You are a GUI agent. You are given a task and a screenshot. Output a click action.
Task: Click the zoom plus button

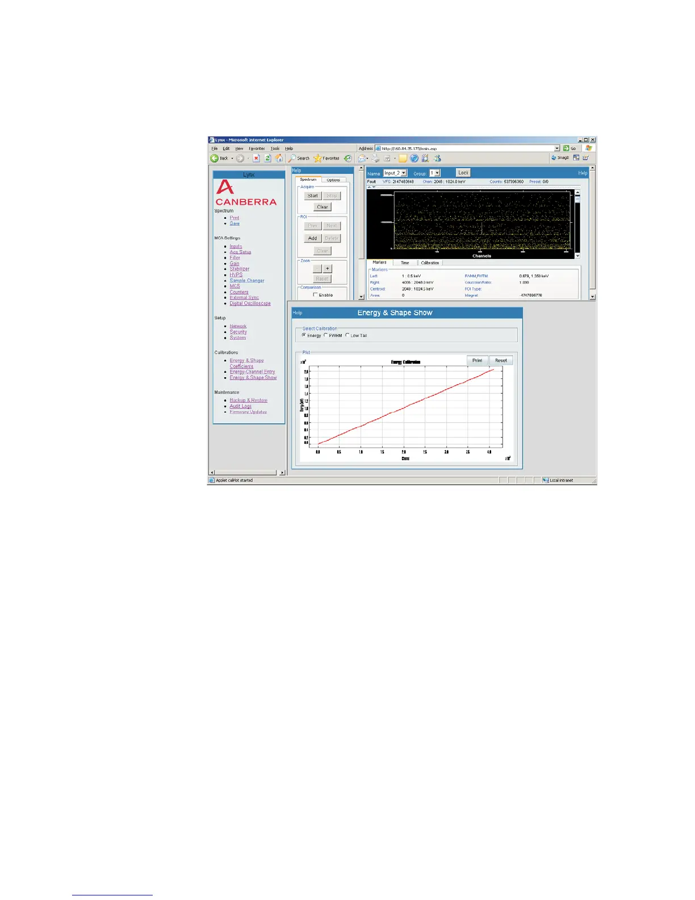pyautogui.click(x=327, y=268)
